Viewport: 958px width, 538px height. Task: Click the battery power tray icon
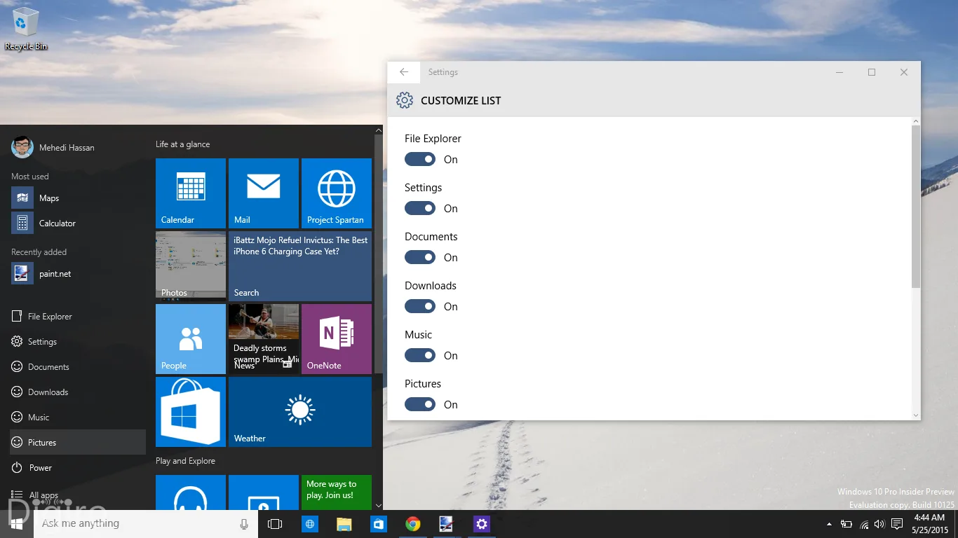(x=846, y=524)
